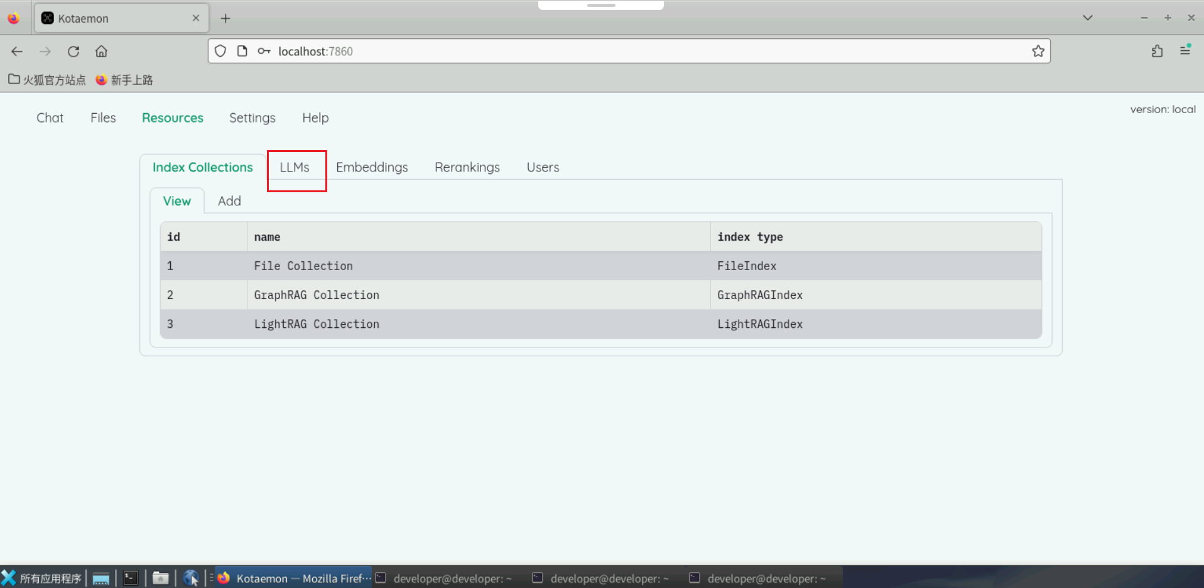Click the name column header
The image size is (1204, 588).
[479, 237]
